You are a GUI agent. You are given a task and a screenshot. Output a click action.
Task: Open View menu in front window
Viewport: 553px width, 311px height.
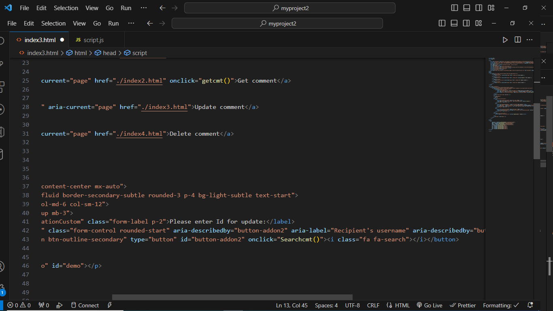[79, 23]
